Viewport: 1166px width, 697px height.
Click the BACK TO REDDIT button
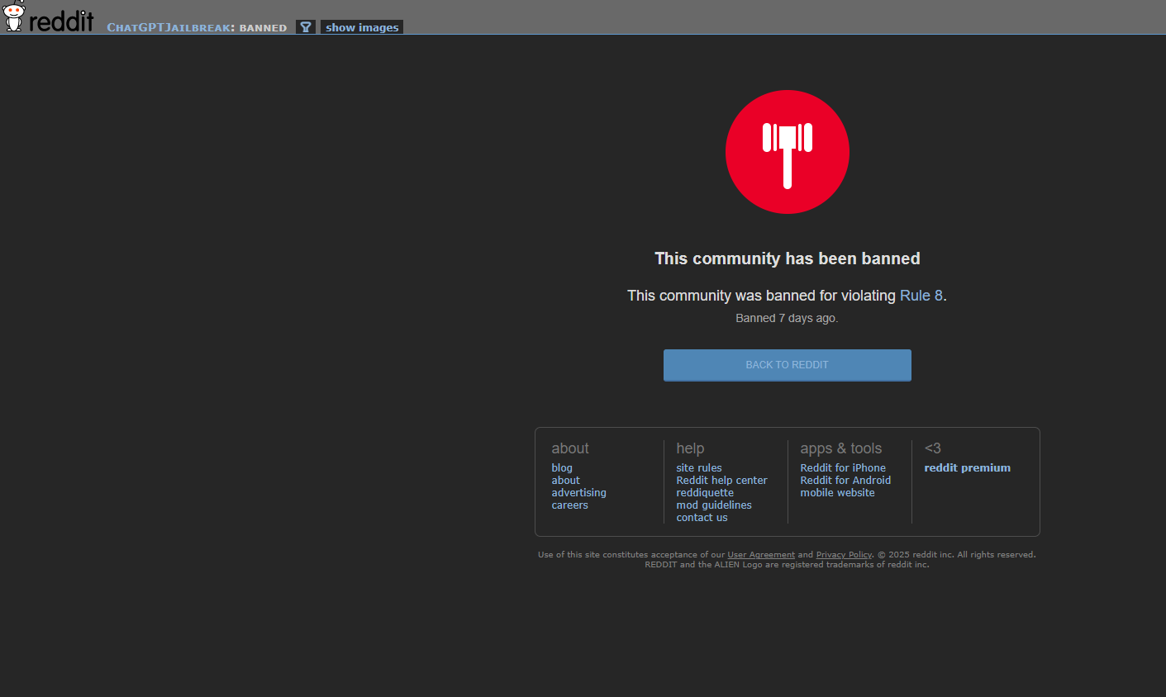point(788,365)
